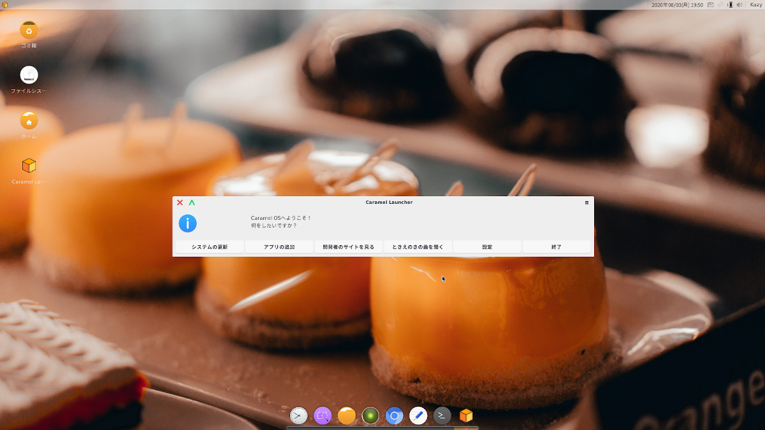765x430 pixels.
Task: Open the purple screenshot tool in dock
Action: point(323,416)
